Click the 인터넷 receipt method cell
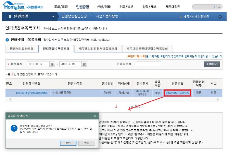Viewport: 241px width, 158px height. (x=107, y=93)
